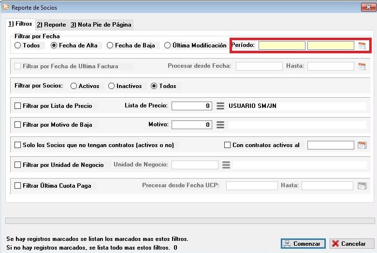This screenshot has width=377, height=253.
Task: Click the first Período start date field
Action: (282, 45)
